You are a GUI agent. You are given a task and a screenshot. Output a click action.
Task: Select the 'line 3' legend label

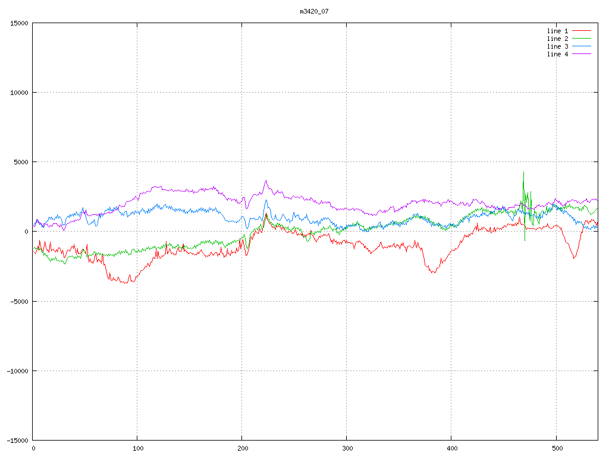(557, 46)
